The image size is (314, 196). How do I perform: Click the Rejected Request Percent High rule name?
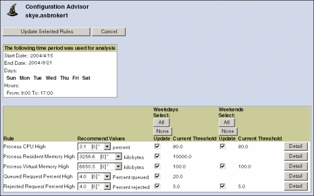[x=39, y=187]
